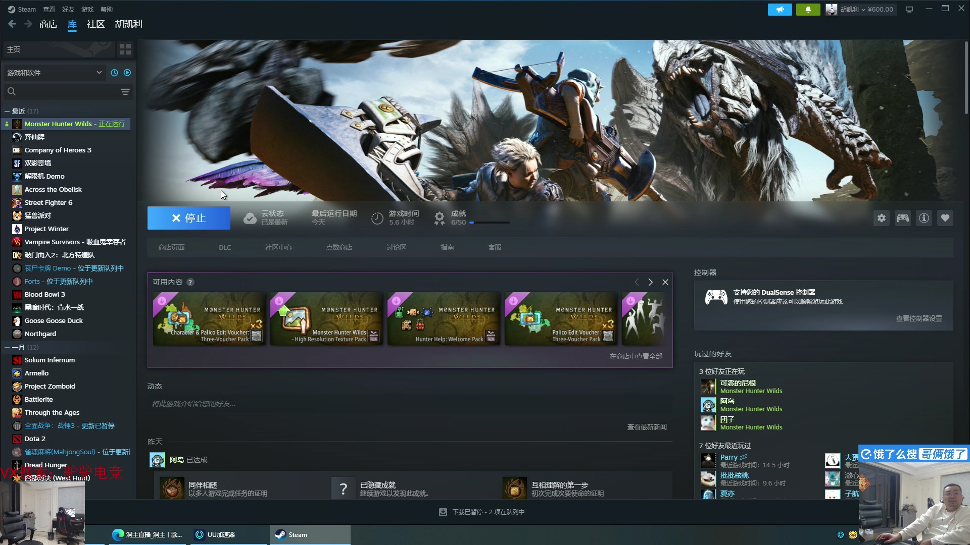Viewport: 970px width, 545px height.
Task: Open advanced filter options icon
Action: tap(125, 91)
